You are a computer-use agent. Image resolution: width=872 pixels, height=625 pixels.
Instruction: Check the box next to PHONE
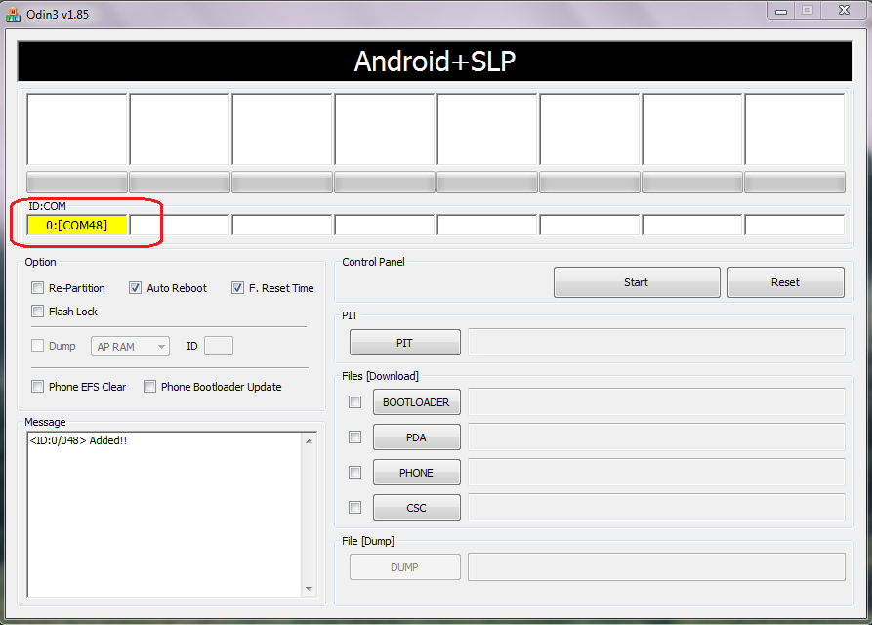click(x=354, y=473)
